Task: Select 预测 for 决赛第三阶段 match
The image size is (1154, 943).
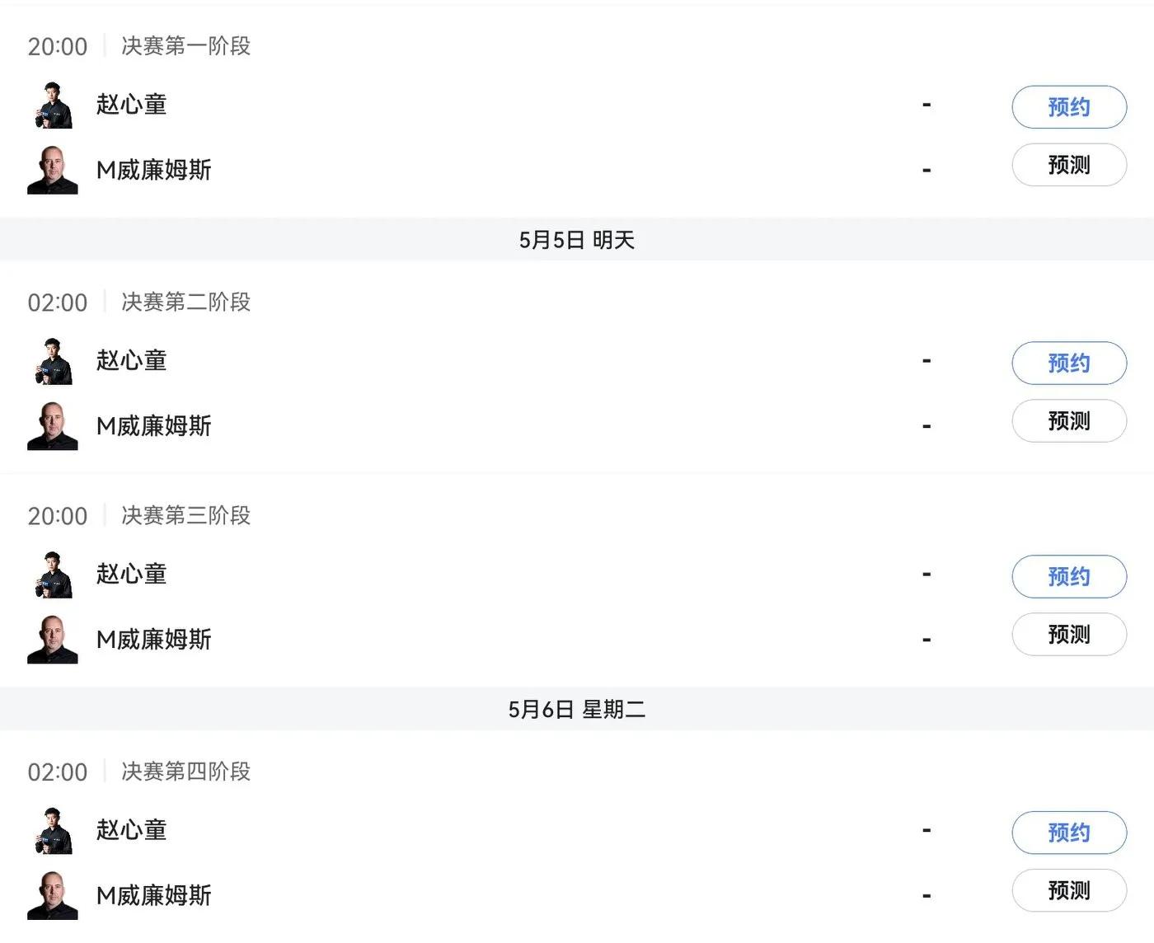Action: [x=1069, y=635]
